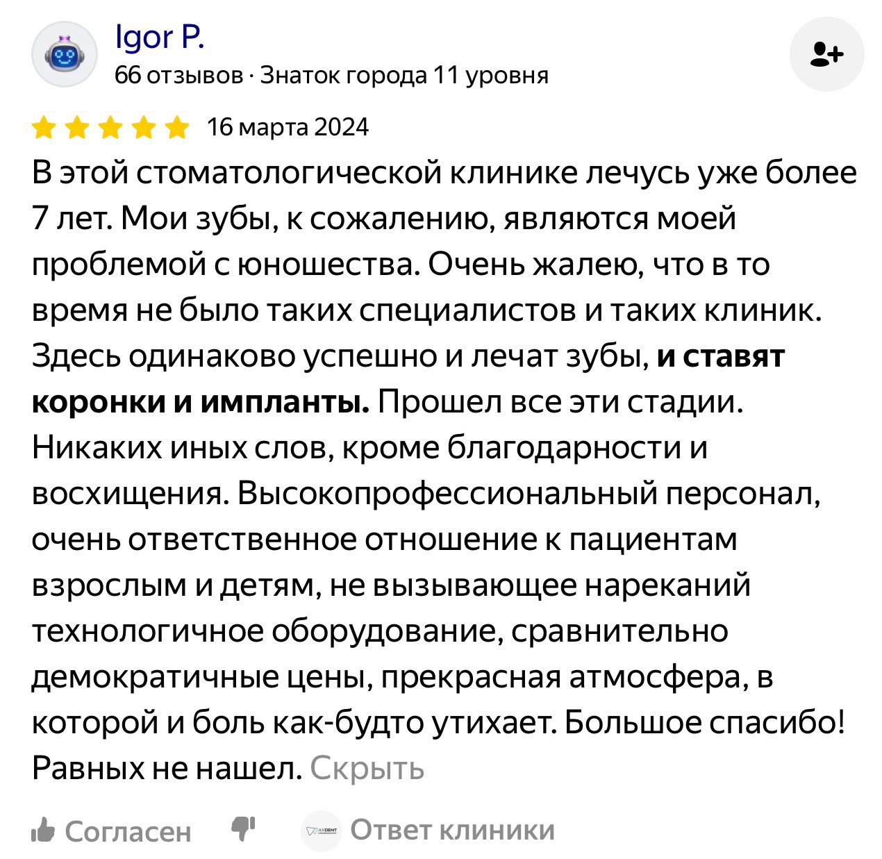
Task: Click the Согласен label
Action: click(127, 831)
